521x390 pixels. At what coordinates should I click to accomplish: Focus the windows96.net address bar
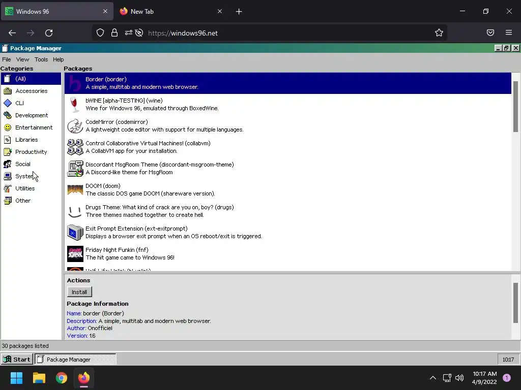(269, 33)
